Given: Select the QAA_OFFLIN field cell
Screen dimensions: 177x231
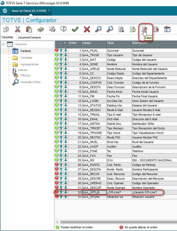Looking at the screenshot, I should pos(94,192).
